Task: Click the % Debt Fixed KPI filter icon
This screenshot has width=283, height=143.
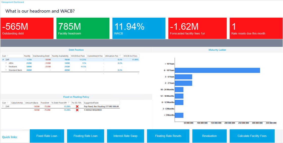Action: point(68,103)
